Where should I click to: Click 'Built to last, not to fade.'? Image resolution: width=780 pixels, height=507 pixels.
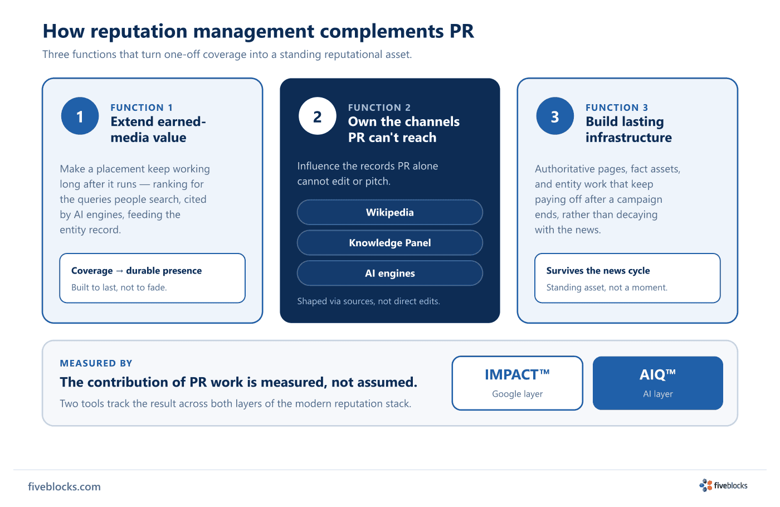[x=119, y=287]
